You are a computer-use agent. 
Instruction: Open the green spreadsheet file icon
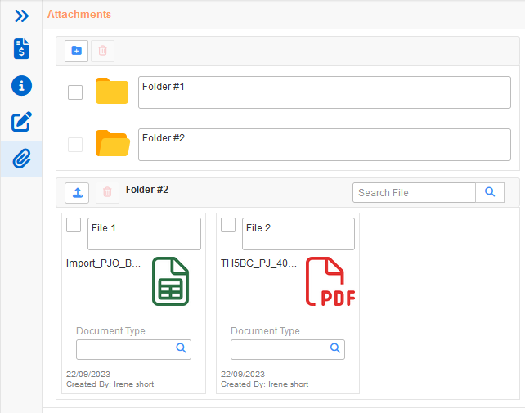pyautogui.click(x=170, y=282)
